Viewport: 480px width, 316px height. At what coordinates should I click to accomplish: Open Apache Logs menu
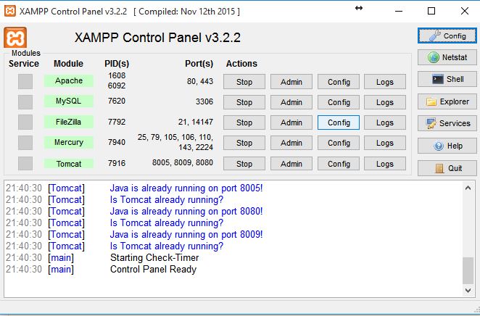(385, 82)
